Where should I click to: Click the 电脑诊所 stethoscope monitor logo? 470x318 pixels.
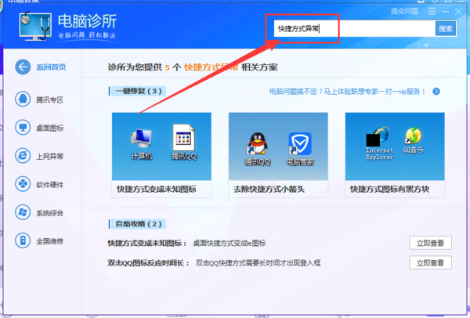(35, 27)
